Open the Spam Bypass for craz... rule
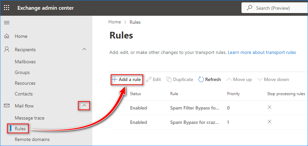Image resolution: width=308 pixels, height=146 pixels. 194,122
